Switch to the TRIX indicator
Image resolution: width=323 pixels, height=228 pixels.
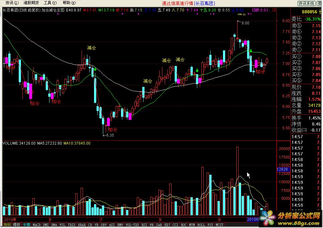point(71,225)
